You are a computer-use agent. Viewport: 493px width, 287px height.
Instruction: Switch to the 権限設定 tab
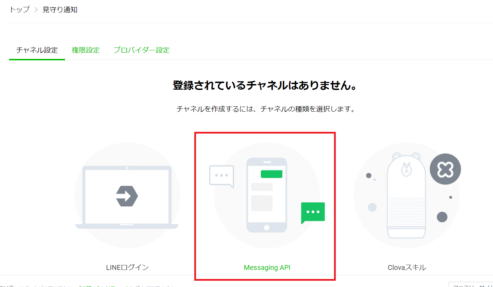86,50
